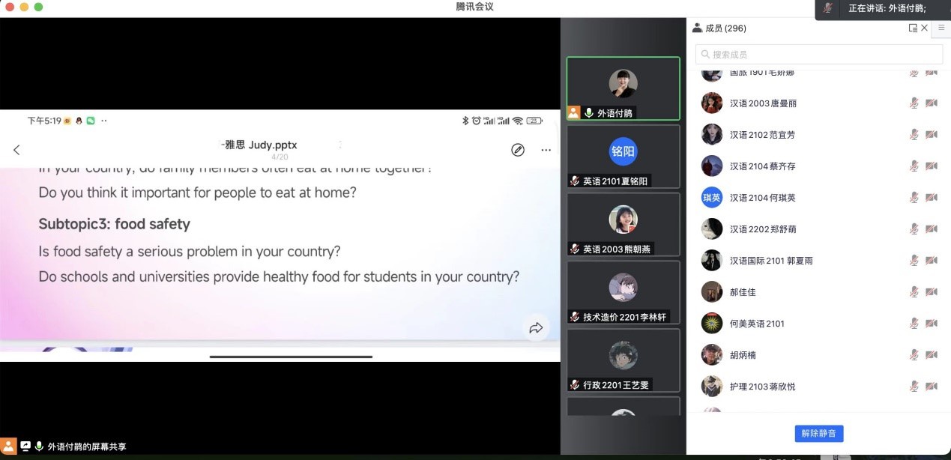Select the 外语付鹃 video thumbnail
This screenshot has height=460, width=951.
(623, 88)
